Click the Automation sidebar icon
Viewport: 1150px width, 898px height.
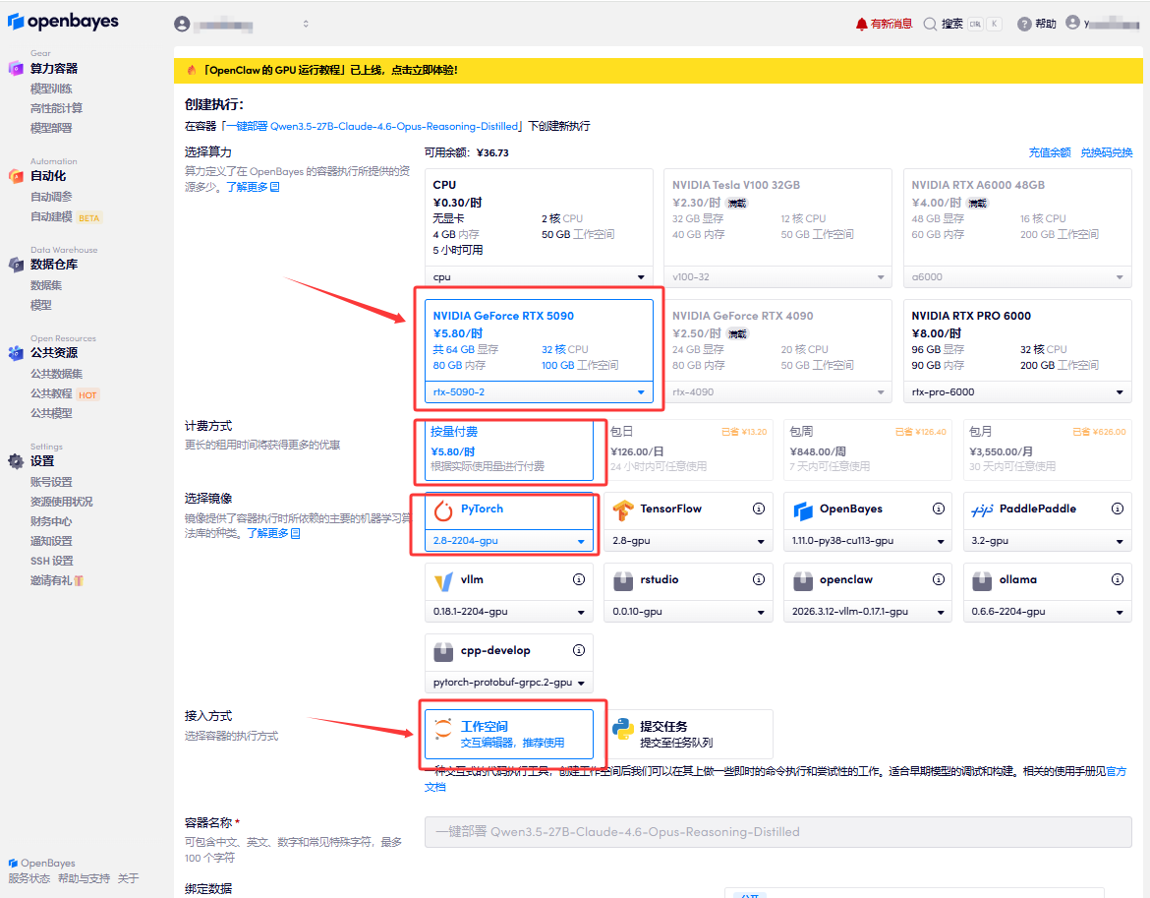pyautogui.click(x=16, y=176)
